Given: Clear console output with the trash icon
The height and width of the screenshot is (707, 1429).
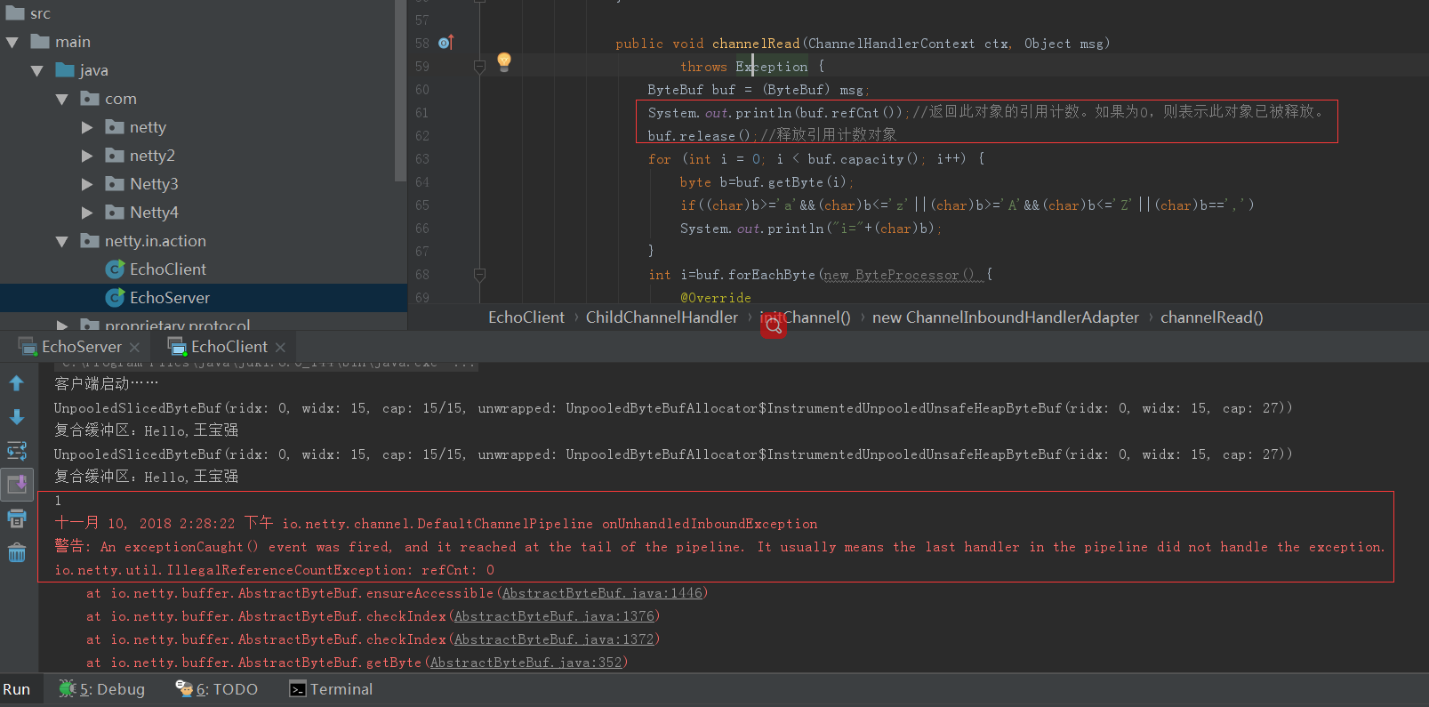Looking at the screenshot, I should point(16,553).
